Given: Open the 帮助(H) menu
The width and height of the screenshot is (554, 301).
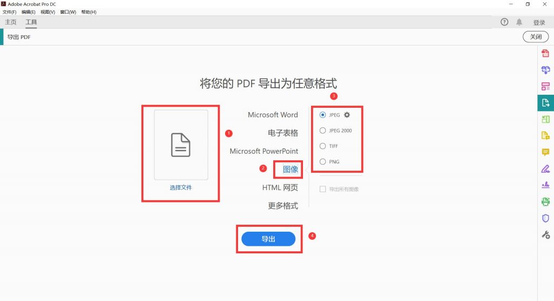Looking at the screenshot, I should pyautogui.click(x=89, y=12).
